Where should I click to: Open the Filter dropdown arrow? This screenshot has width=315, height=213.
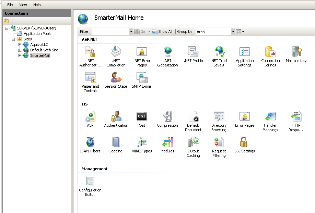click(x=131, y=32)
